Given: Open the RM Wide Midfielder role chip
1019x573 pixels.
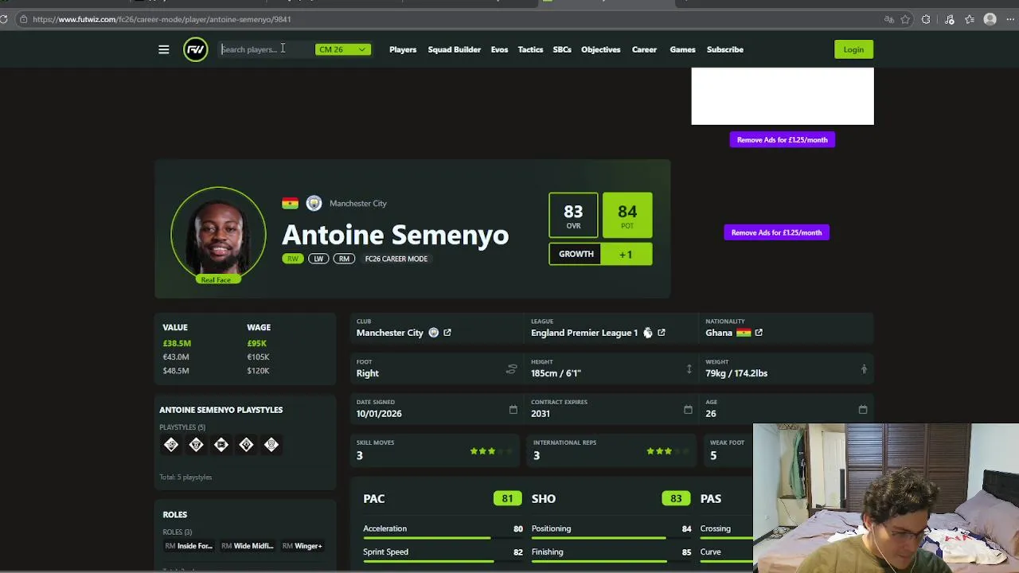Looking at the screenshot, I should (x=248, y=546).
